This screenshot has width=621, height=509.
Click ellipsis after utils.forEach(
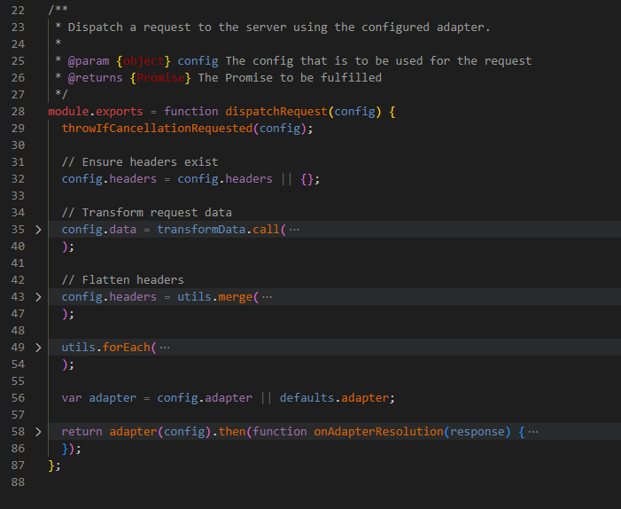pyautogui.click(x=165, y=348)
